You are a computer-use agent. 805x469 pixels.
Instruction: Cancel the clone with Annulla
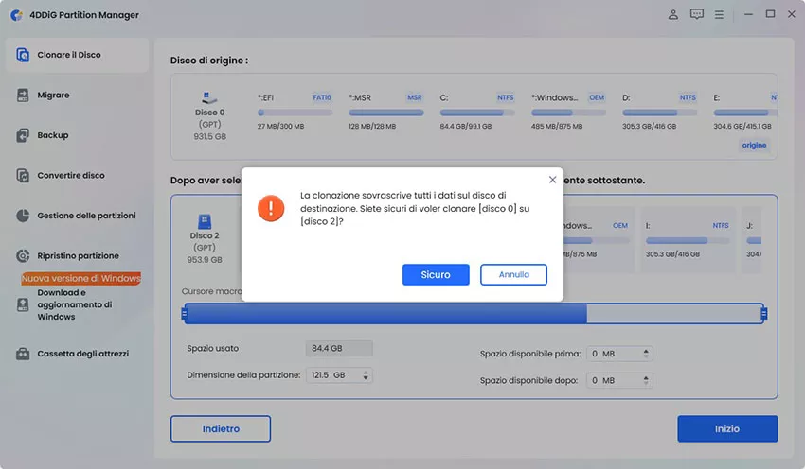[513, 275]
